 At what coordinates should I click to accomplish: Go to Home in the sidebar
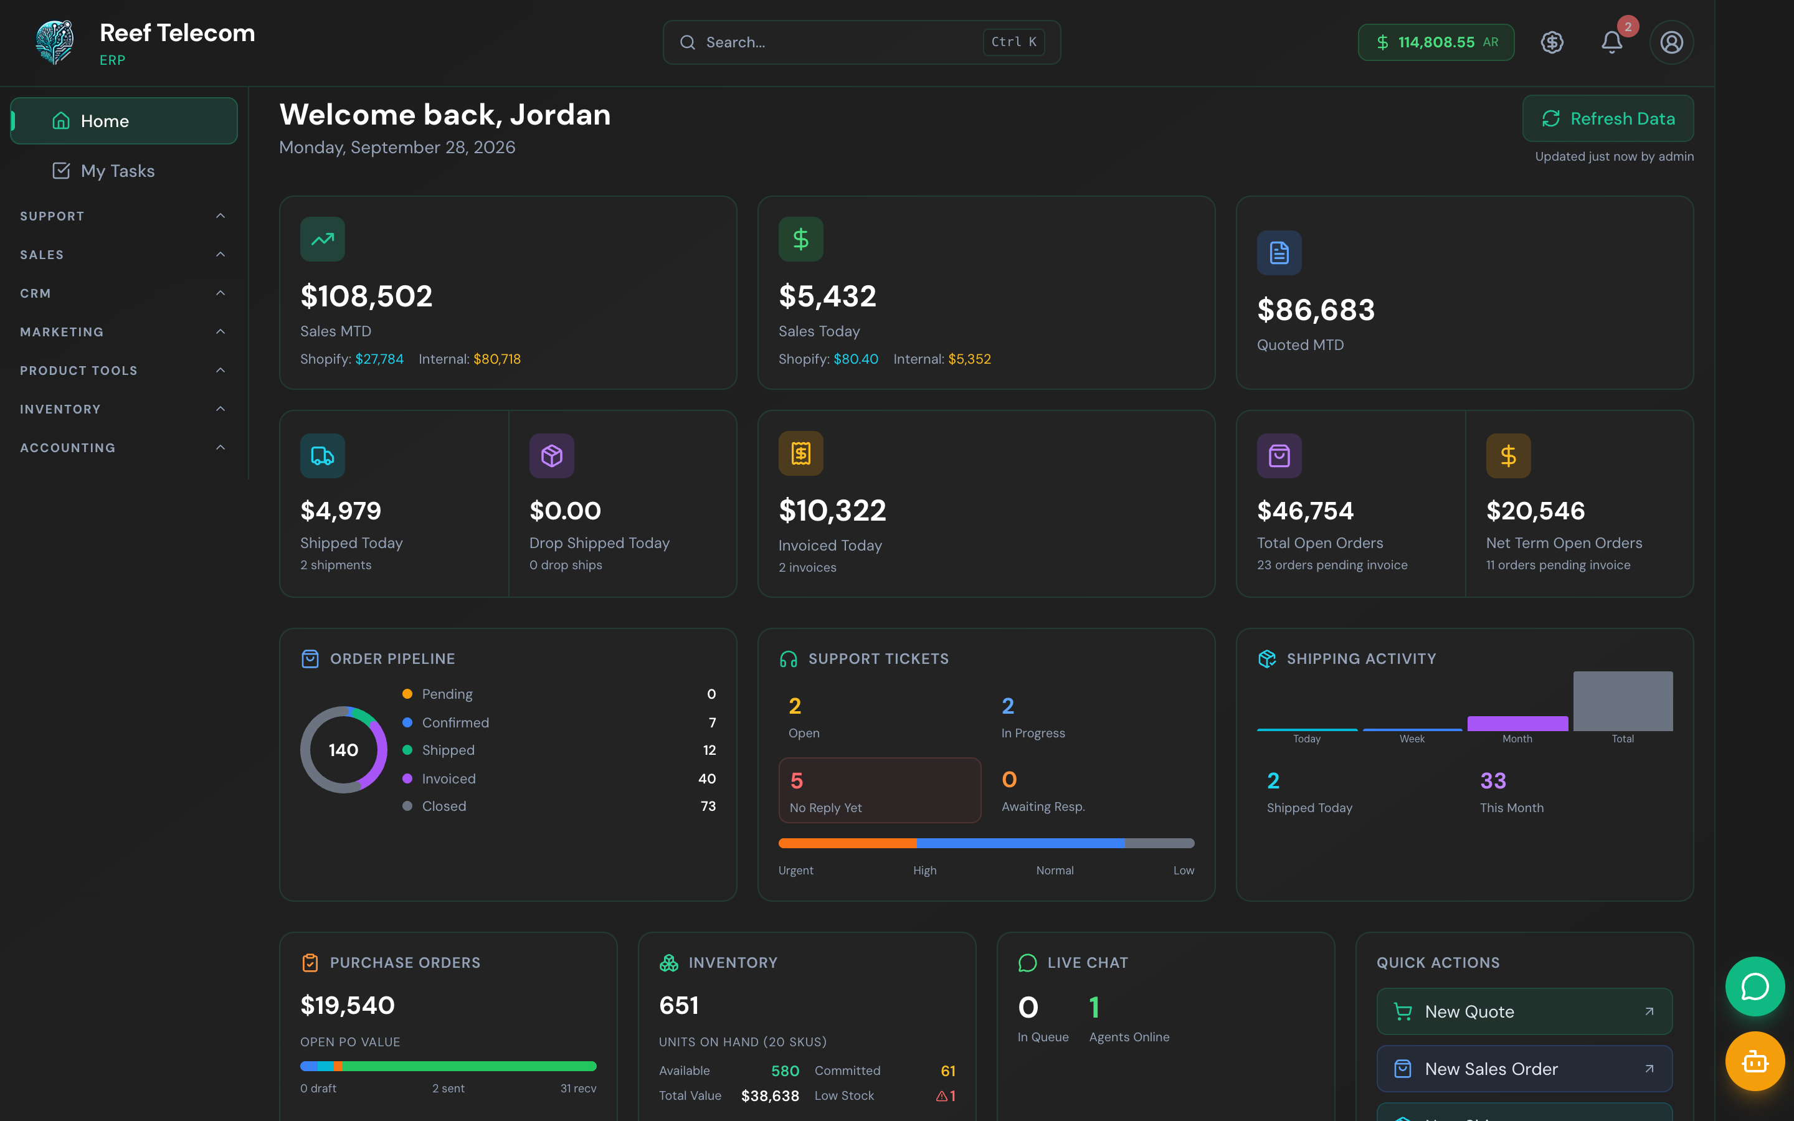tap(124, 121)
